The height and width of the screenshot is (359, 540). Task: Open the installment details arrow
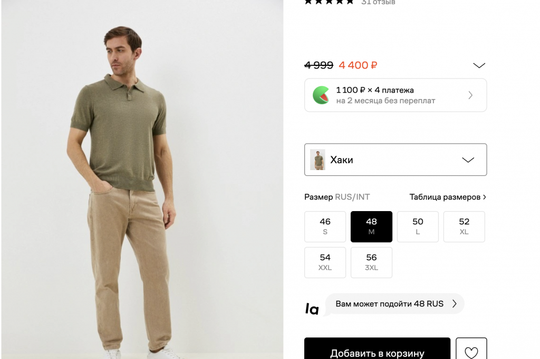[470, 95]
